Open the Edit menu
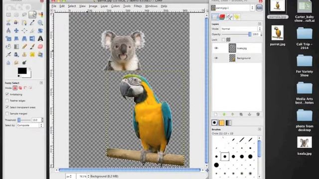The height and width of the screenshot is (179, 319). click(x=62, y=6)
